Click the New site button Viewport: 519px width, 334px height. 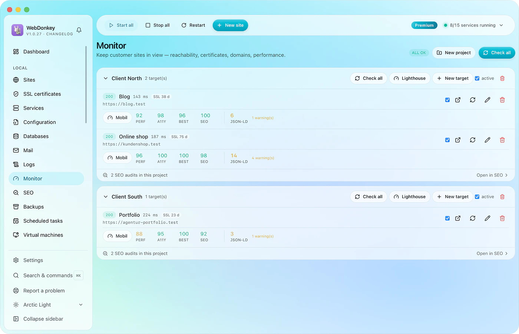(230, 25)
